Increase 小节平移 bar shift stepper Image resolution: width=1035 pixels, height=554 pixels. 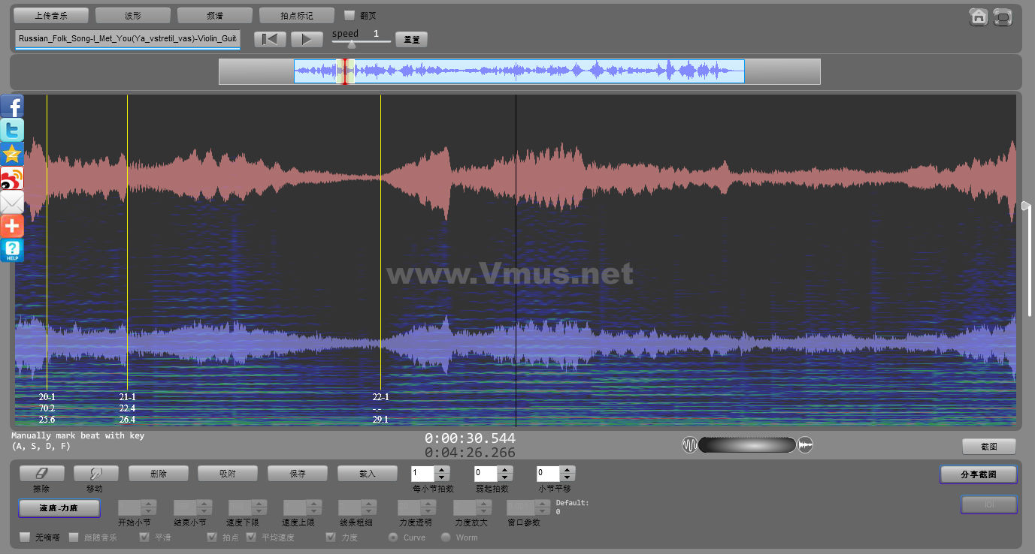coord(568,470)
